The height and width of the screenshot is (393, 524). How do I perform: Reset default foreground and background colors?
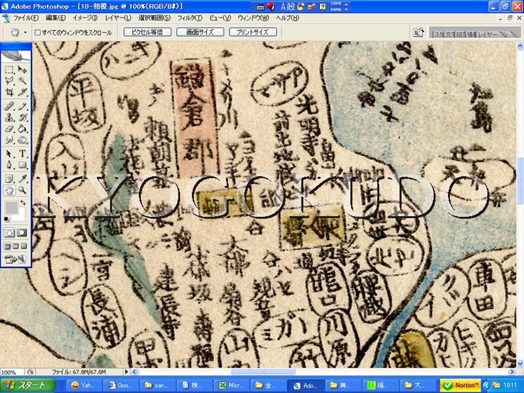click(6, 219)
